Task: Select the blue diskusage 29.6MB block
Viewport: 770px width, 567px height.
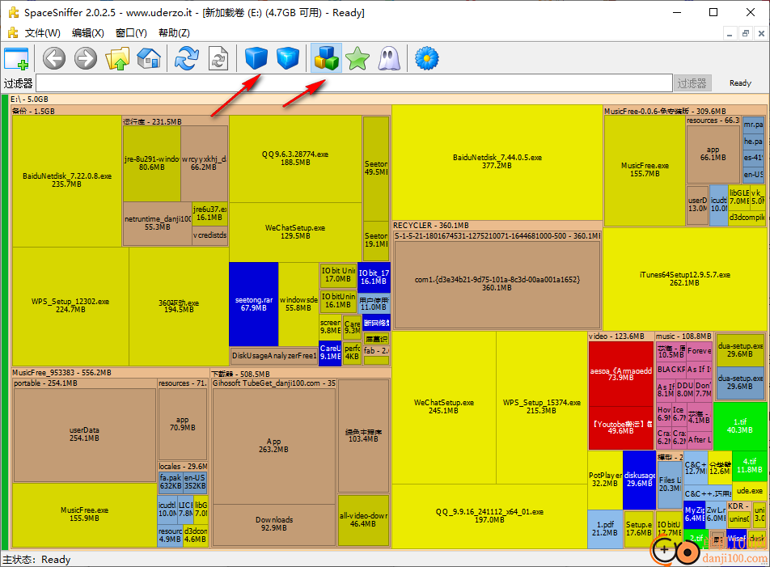Action: coord(639,480)
